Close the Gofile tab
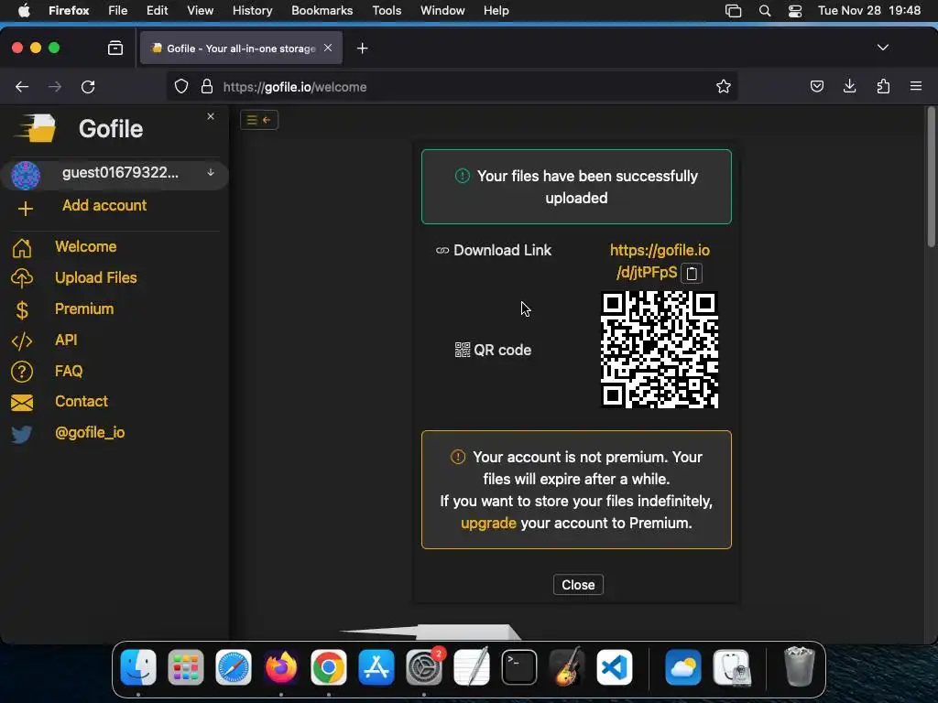 coord(328,48)
